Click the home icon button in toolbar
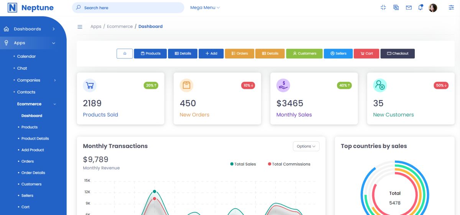This screenshot has width=460, height=215. click(x=125, y=54)
